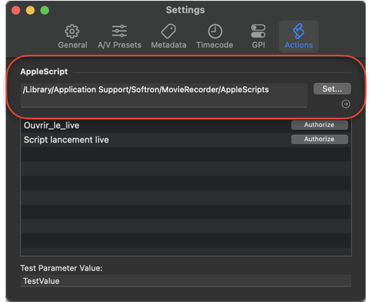This screenshot has height=302, width=372.
Task: Click the AppleScripts folder path field
Action: coord(164,96)
